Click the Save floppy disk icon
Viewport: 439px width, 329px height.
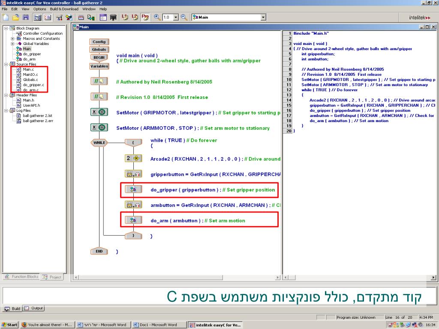pos(26,17)
